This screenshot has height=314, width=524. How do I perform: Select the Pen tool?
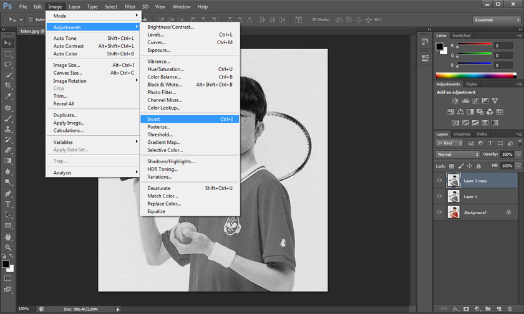pos(7,194)
